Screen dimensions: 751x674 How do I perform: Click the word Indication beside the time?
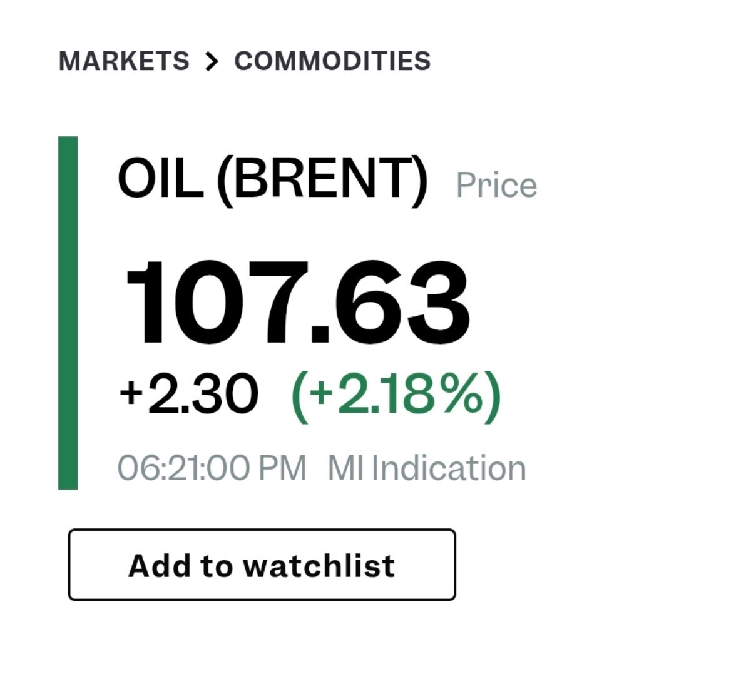(448, 468)
